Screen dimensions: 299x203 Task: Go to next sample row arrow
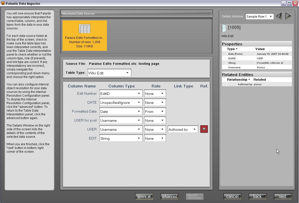point(288,16)
